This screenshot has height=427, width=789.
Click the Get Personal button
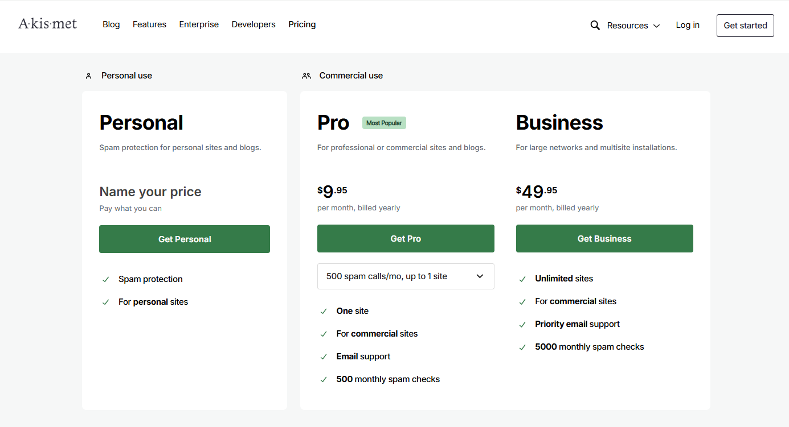(185, 239)
